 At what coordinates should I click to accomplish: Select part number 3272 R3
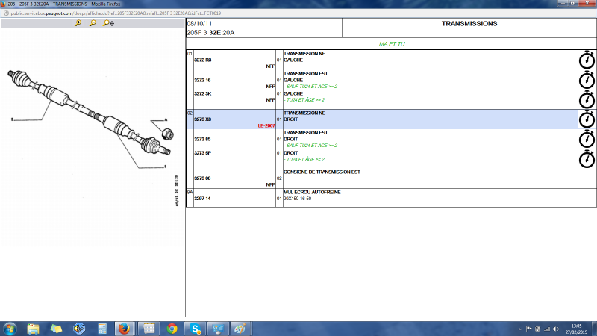pyautogui.click(x=202, y=60)
